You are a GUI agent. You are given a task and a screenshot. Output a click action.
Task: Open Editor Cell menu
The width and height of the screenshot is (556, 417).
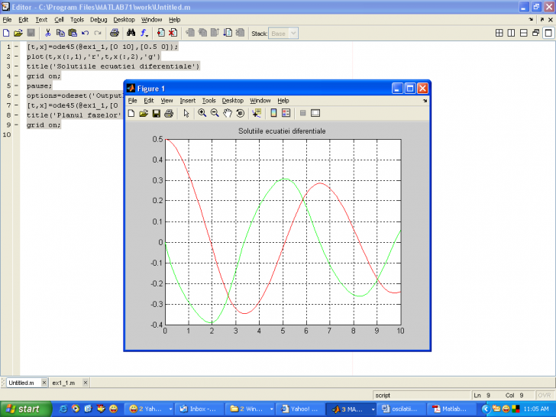coord(59,20)
